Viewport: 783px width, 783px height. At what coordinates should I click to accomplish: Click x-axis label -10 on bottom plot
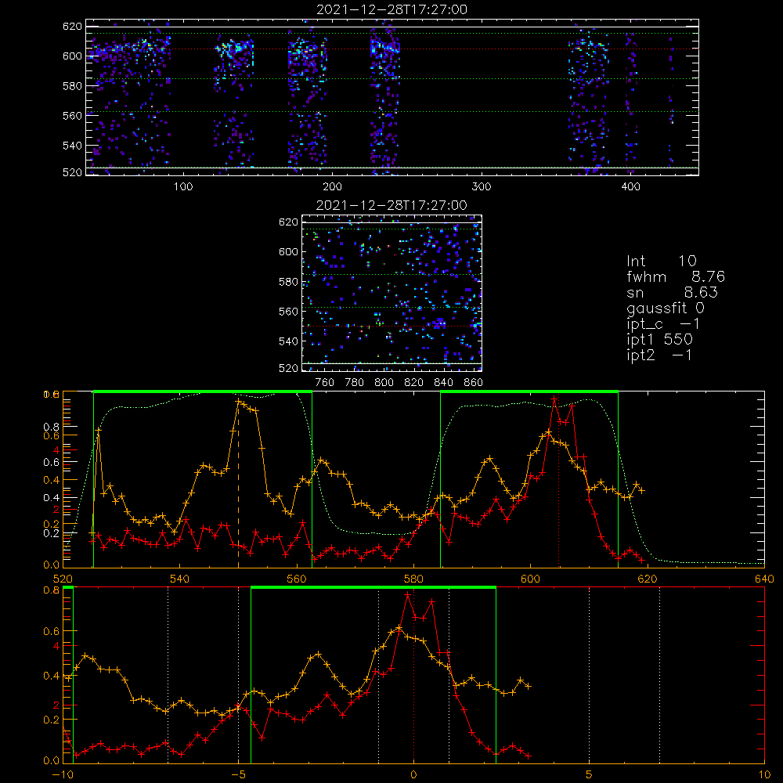(63, 774)
